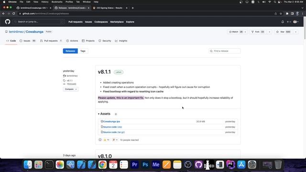Open the Security tab
The image size is (306, 172).
(105, 41)
